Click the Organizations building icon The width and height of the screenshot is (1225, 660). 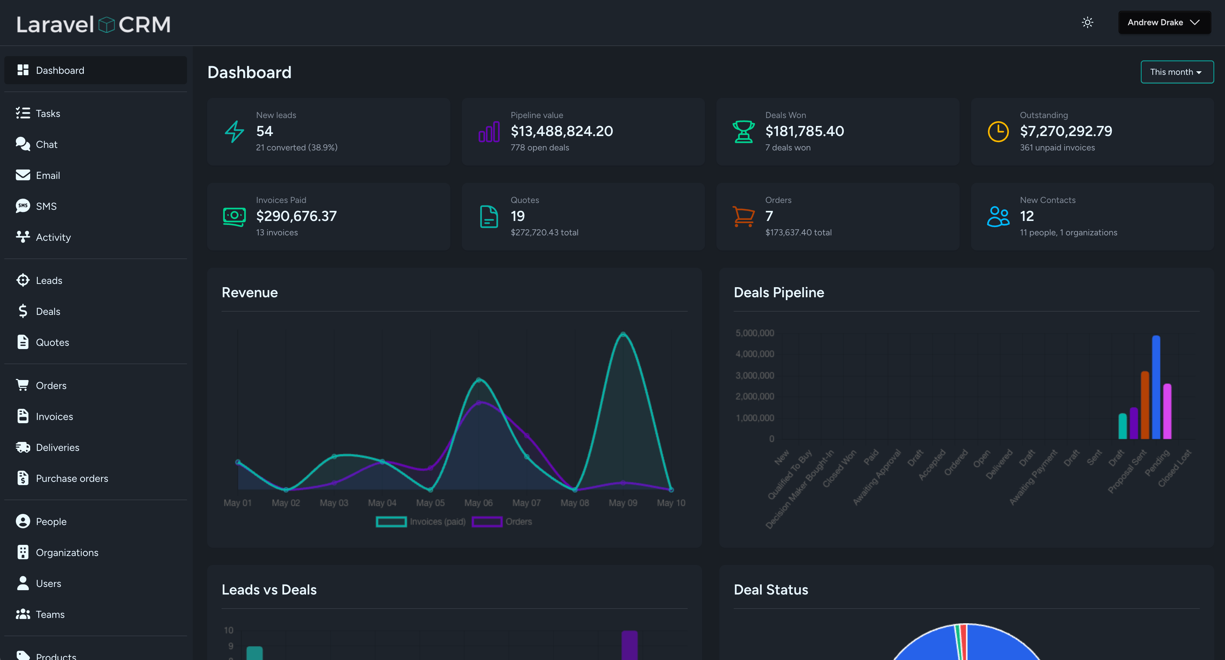(23, 552)
